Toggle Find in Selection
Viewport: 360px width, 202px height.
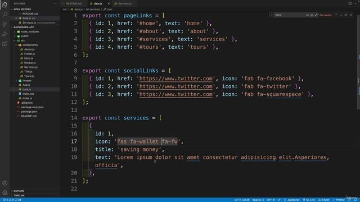tap(346, 15)
